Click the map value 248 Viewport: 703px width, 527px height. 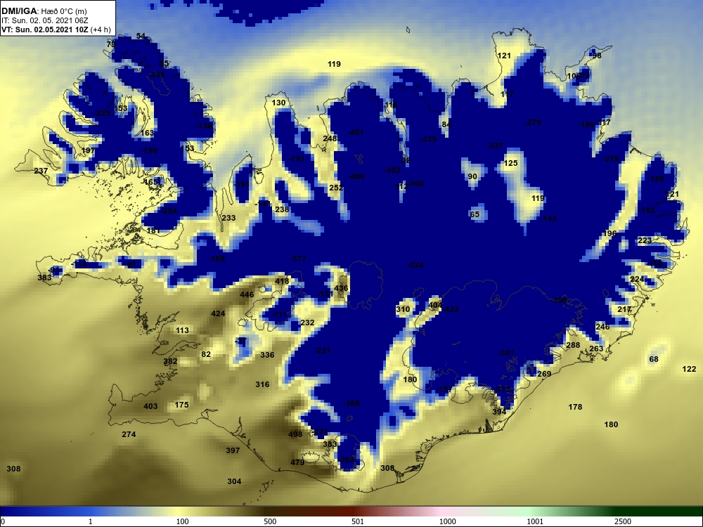click(x=330, y=138)
